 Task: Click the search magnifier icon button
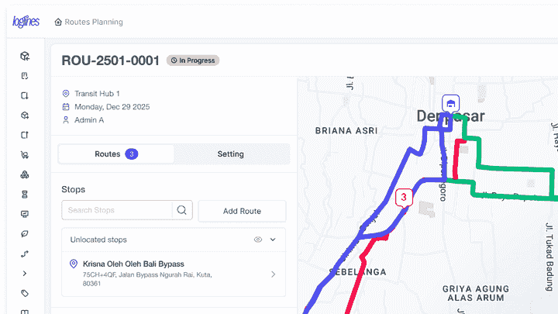click(182, 210)
